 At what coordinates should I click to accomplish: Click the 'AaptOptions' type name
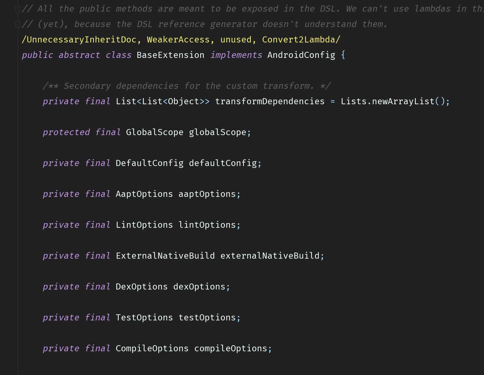click(x=144, y=194)
